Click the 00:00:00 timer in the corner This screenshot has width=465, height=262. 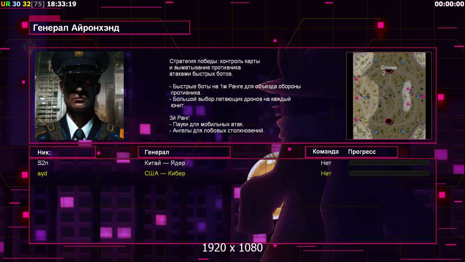pos(449,4)
